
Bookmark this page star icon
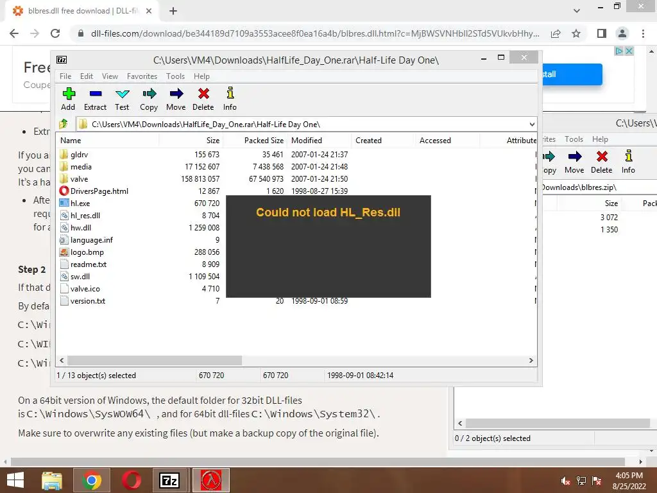coord(576,33)
